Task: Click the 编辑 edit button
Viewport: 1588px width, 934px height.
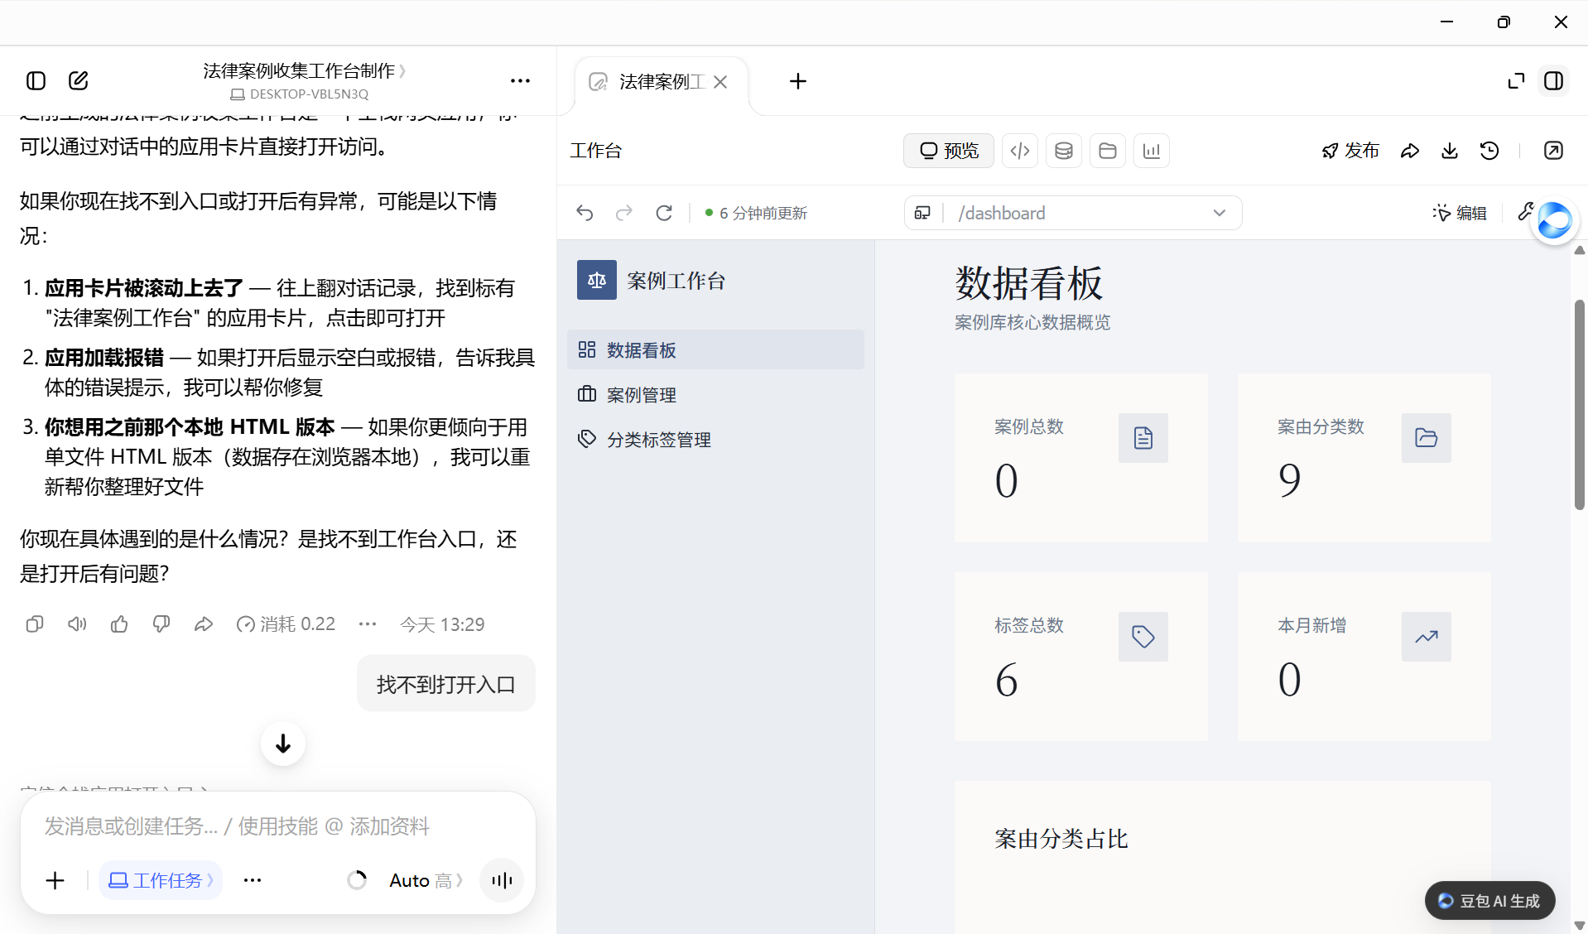Action: (1460, 213)
